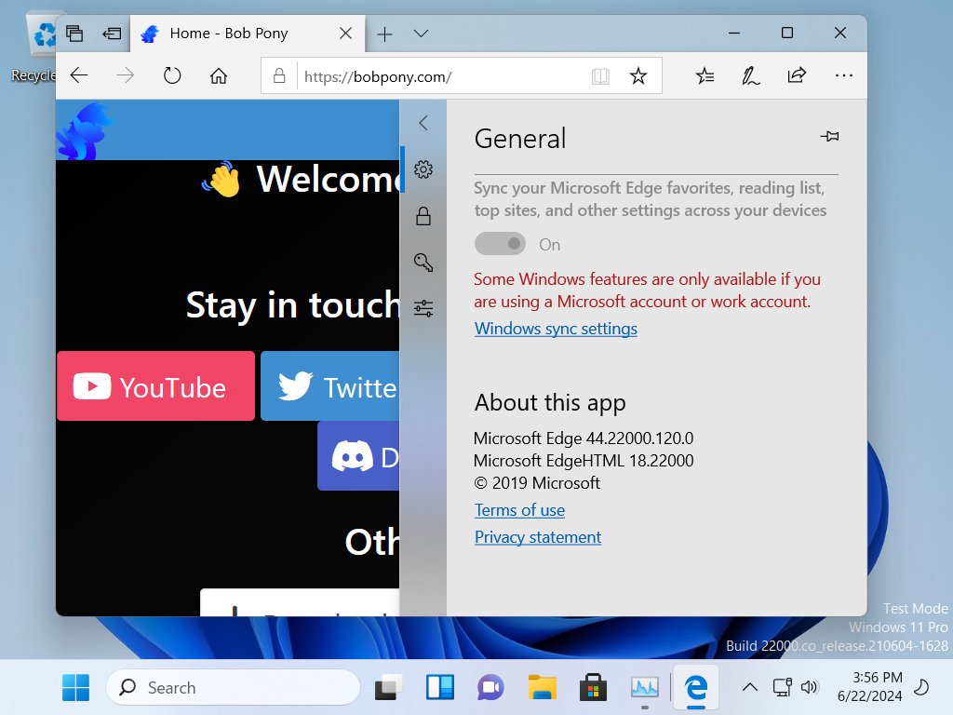Select the Home - Bob Pony tab
This screenshot has height=715, width=953.
click(x=247, y=34)
